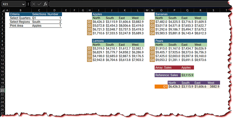This screenshot has height=124, width=239.
Task: Click the purple North header in row 19
Action: (x=174, y=83)
